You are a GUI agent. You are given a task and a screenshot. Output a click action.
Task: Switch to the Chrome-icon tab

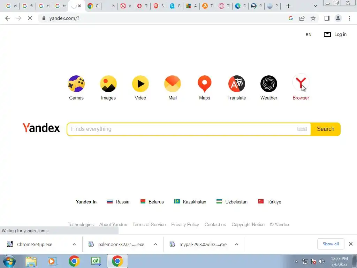93,6
